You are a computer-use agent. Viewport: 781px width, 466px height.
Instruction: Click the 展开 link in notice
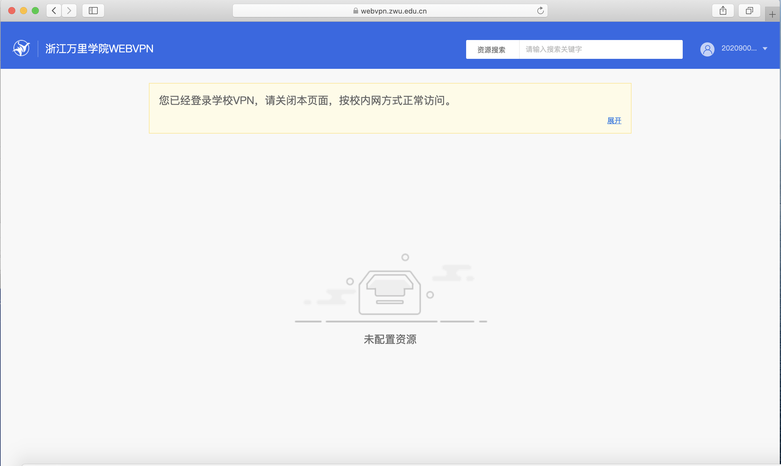click(x=614, y=121)
